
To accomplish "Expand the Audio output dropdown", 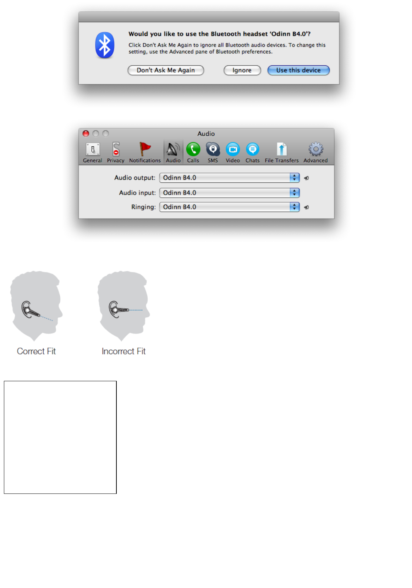I will 230,178.
